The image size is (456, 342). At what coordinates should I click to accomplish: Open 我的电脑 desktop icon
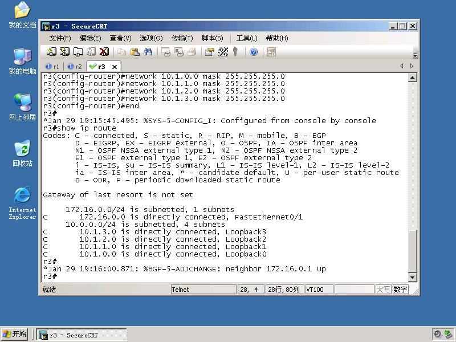pyautogui.click(x=22, y=62)
